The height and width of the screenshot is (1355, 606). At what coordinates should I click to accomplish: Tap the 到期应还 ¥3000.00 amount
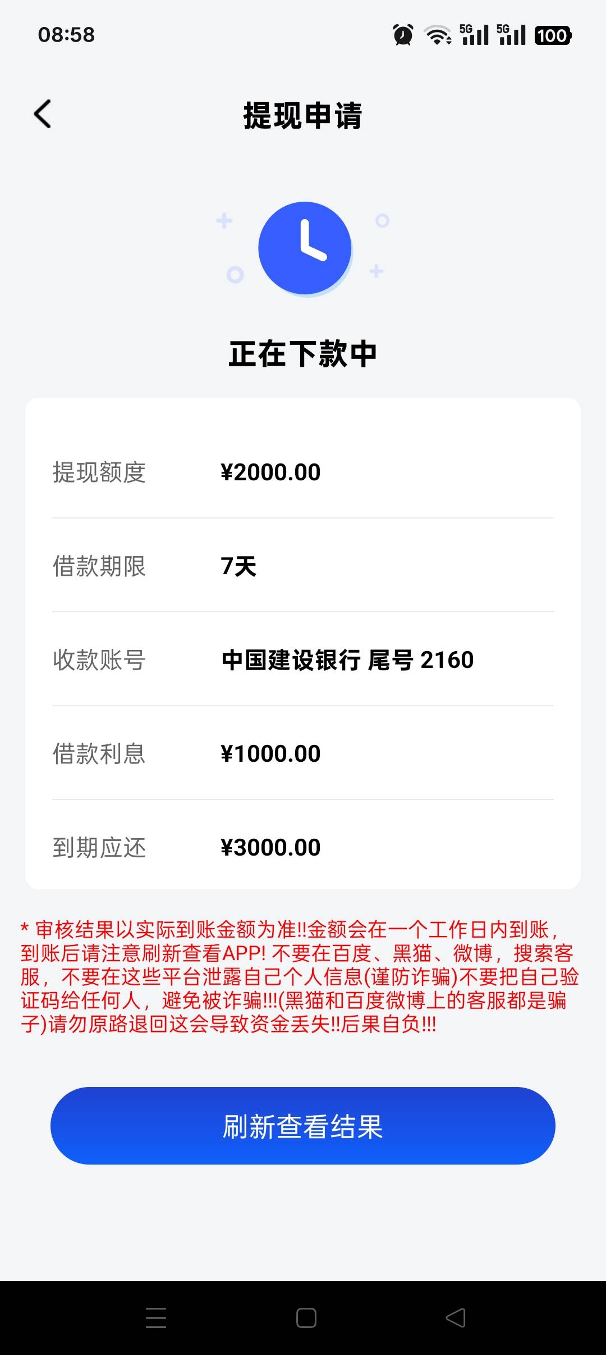coord(270,848)
